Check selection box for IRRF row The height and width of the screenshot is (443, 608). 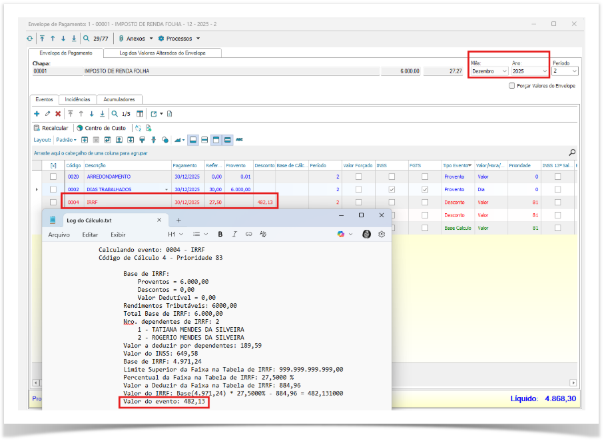[53, 202]
